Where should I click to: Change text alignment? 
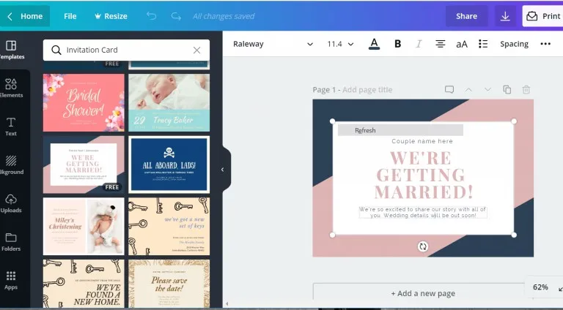pos(440,44)
